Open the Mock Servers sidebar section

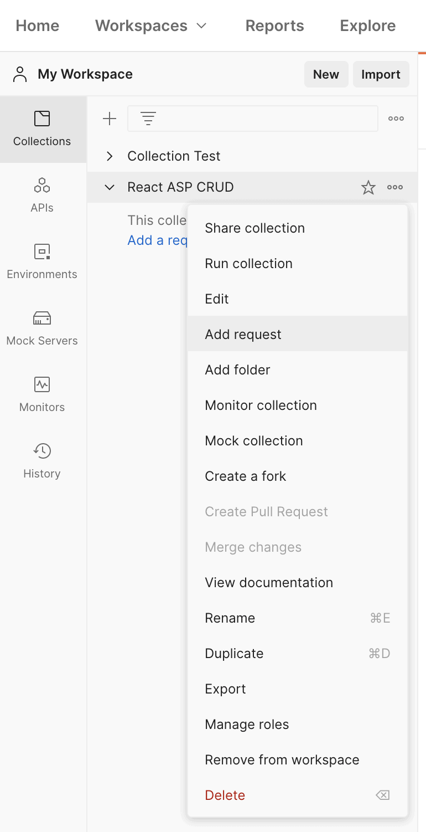43,328
